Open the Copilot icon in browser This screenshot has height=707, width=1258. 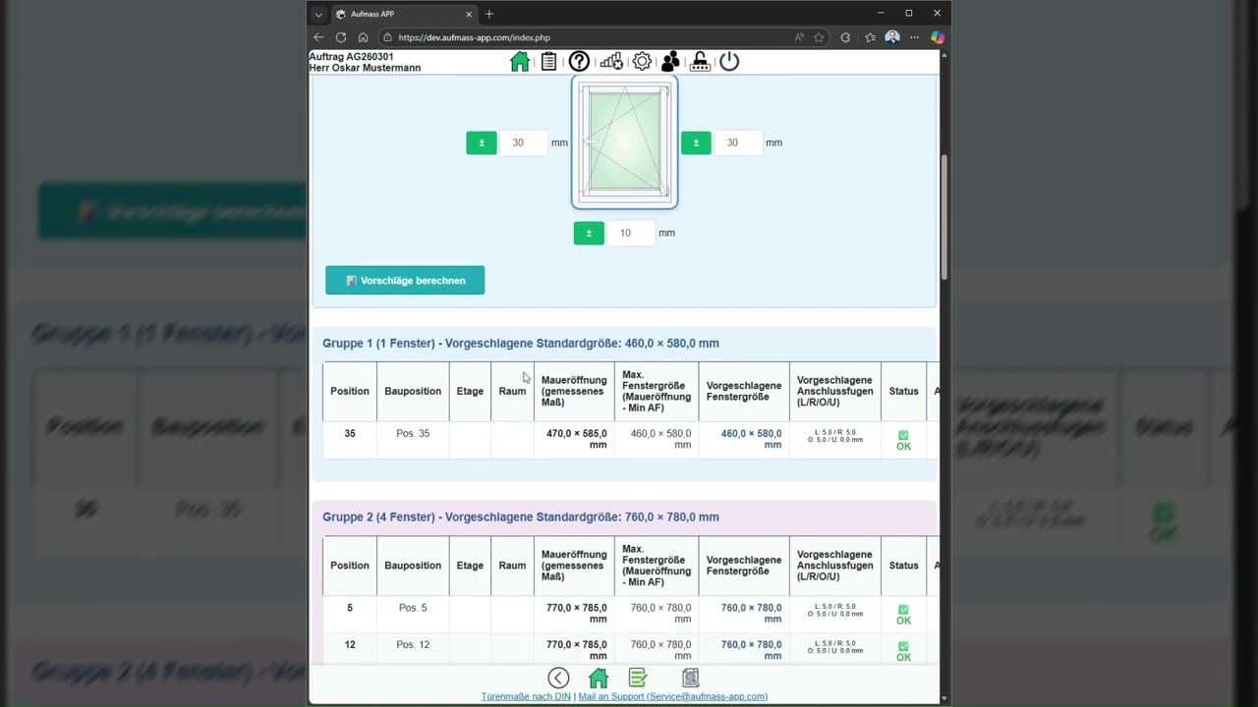click(938, 37)
